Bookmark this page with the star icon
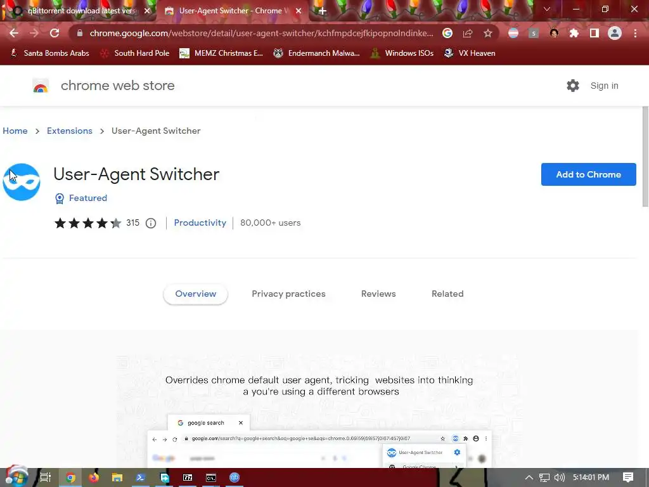Screen dimensions: 649x487 pyautogui.click(x=488, y=33)
